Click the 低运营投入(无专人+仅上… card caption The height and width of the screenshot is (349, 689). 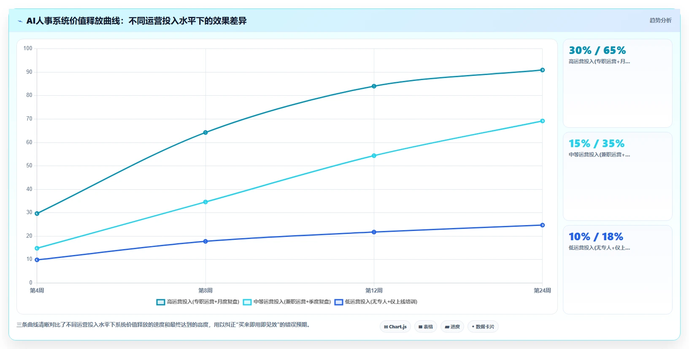(x=599, y=248)
